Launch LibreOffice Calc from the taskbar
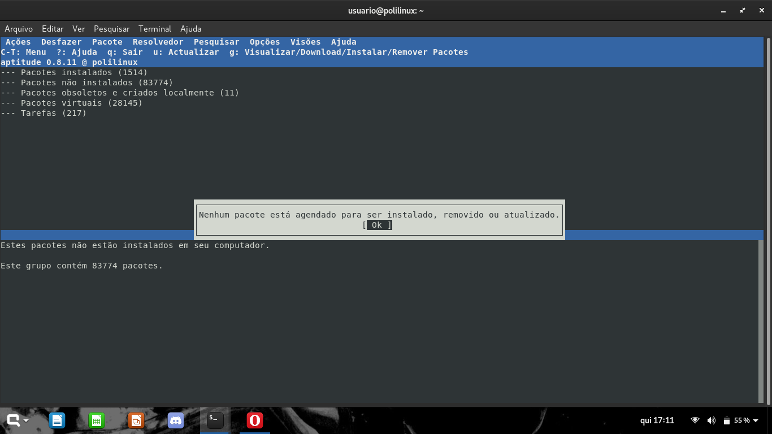Screen dimensions: 772x434 point(97,420)
